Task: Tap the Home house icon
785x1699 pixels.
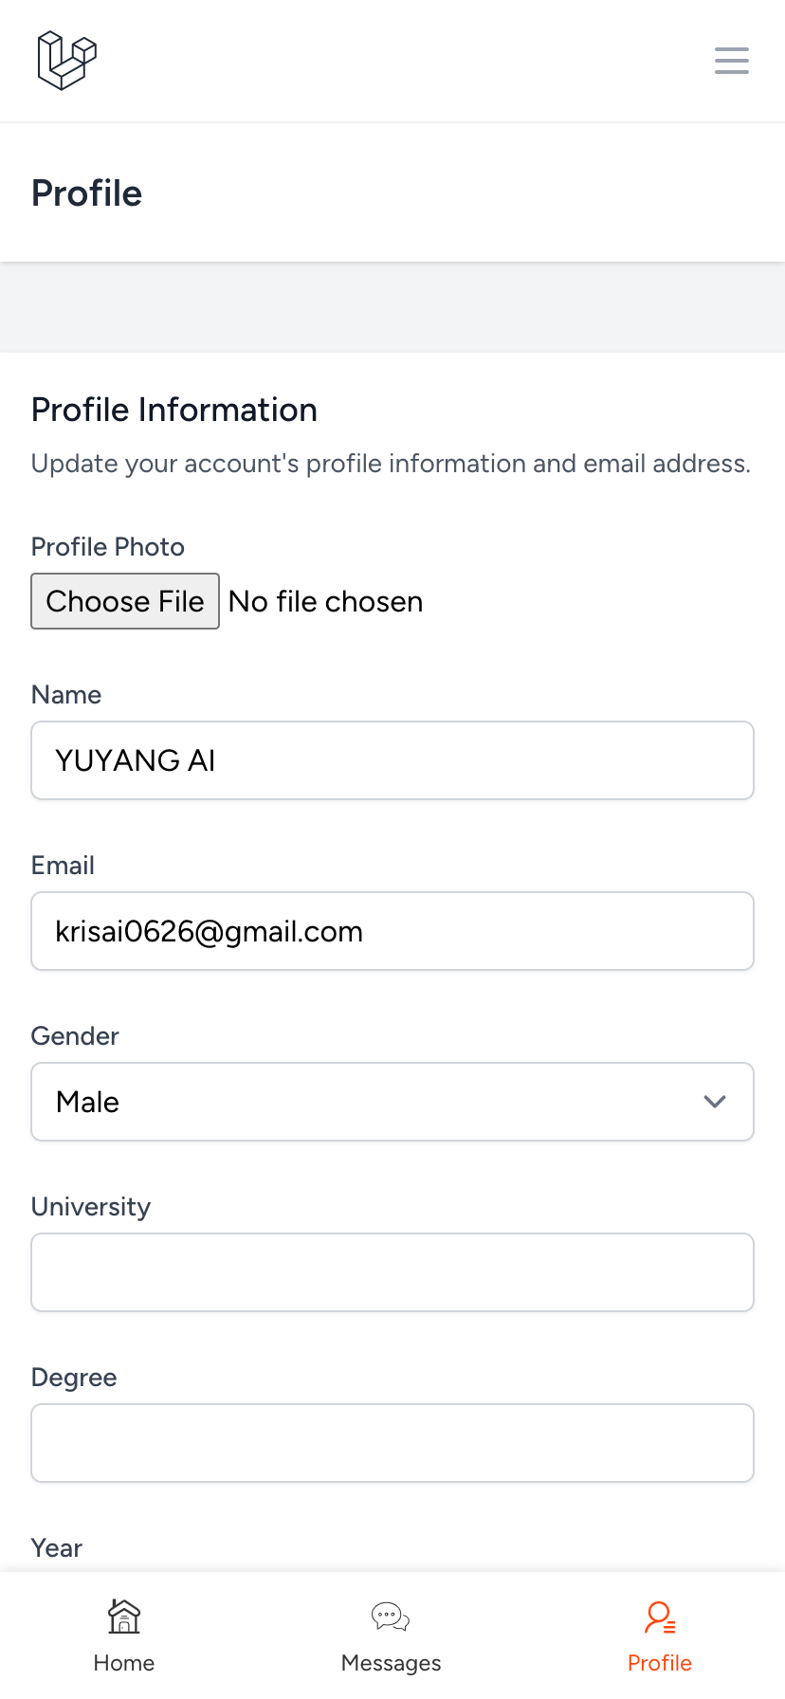Action: (x=124, y=1617)
